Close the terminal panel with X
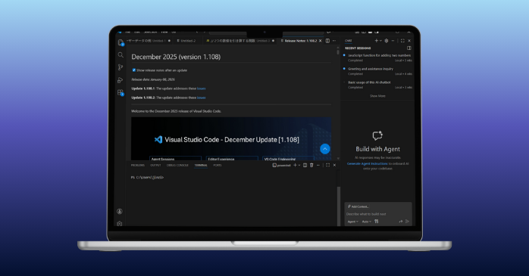Screen dimensions: 529x276 [x=334, y=166]
